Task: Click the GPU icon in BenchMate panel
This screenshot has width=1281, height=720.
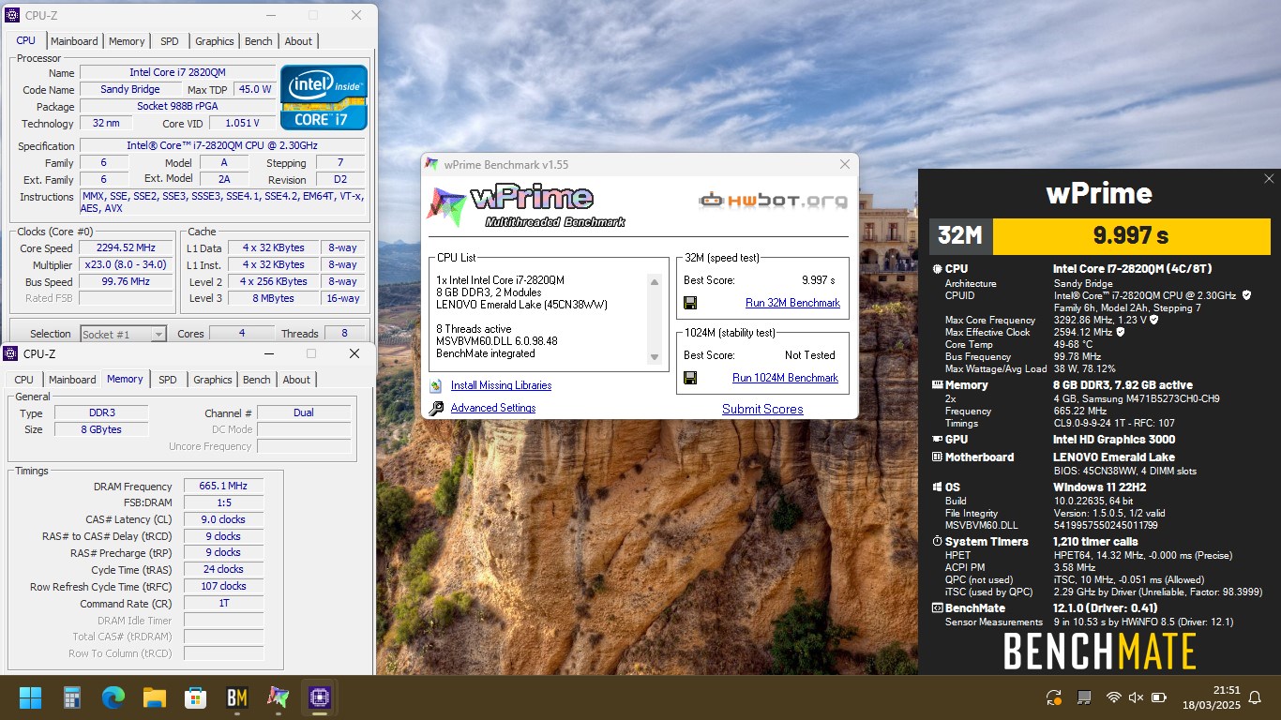Action: click(937, 440)
